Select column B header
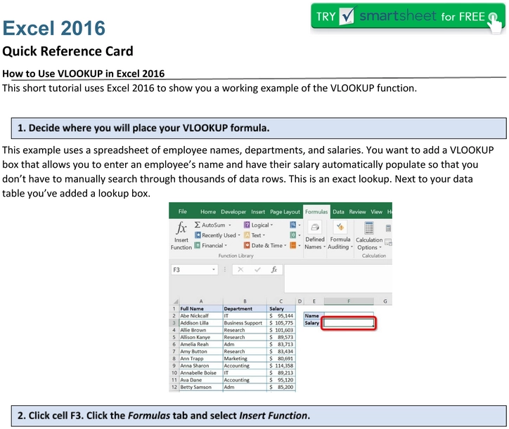The image size is (509, 429). coord(245,301)
